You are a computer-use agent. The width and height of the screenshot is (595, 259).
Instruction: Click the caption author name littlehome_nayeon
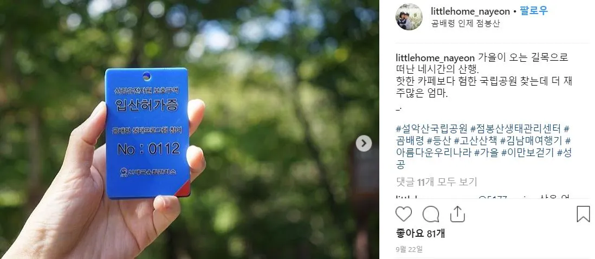click(x=435, y=58)
